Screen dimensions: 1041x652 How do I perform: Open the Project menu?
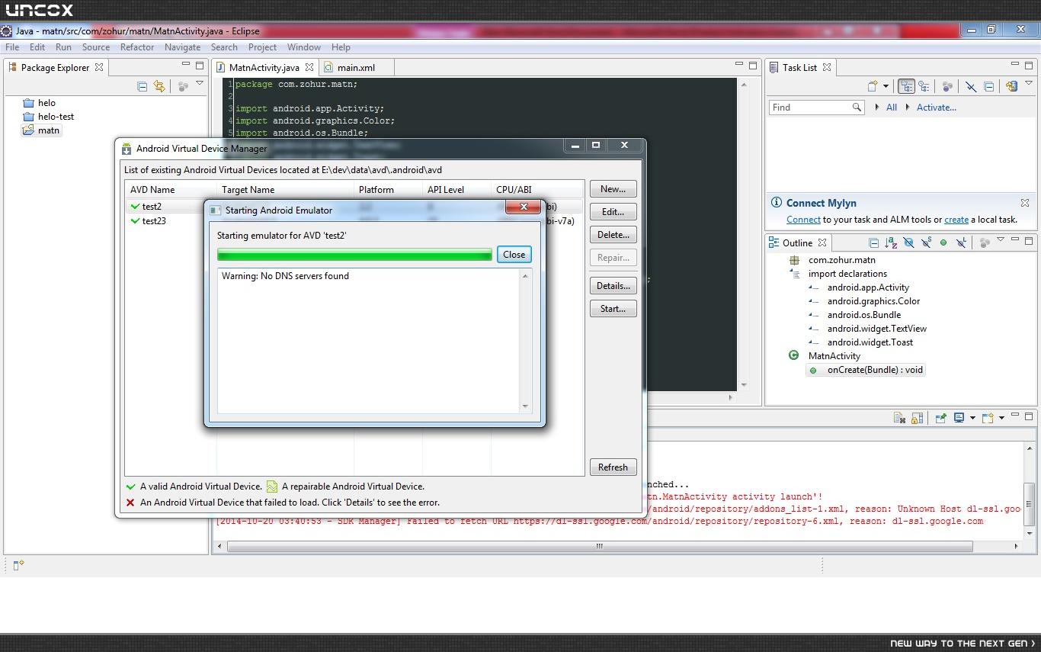[262, 47]
